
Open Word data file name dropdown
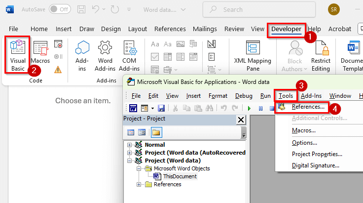click(165, 10)
